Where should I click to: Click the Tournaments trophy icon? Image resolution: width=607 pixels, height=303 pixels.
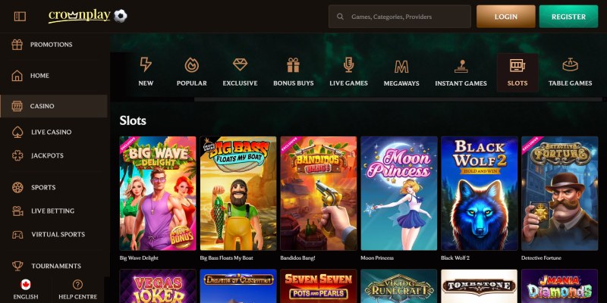point(17,266)
